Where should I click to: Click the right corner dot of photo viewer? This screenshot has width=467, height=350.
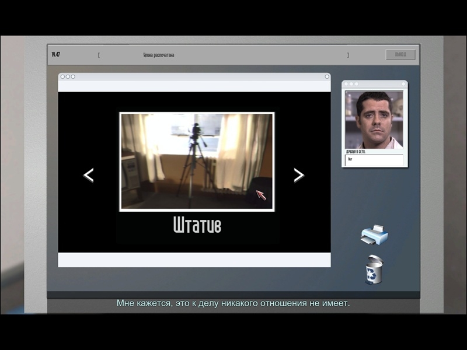tap(327, 76)
